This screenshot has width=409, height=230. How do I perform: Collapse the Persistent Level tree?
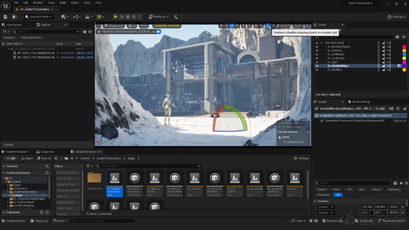[x=322, y=43]
